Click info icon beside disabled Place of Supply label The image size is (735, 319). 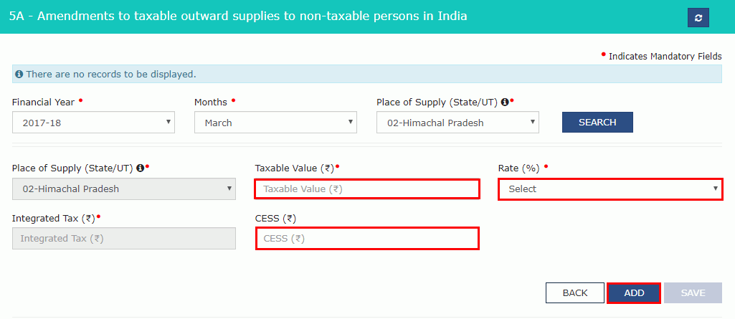(141, 168)
